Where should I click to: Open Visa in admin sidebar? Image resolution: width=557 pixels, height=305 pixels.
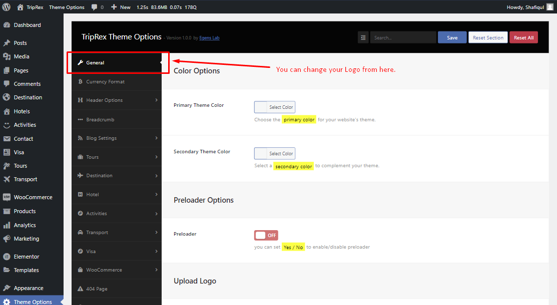[x=32, y=152]
